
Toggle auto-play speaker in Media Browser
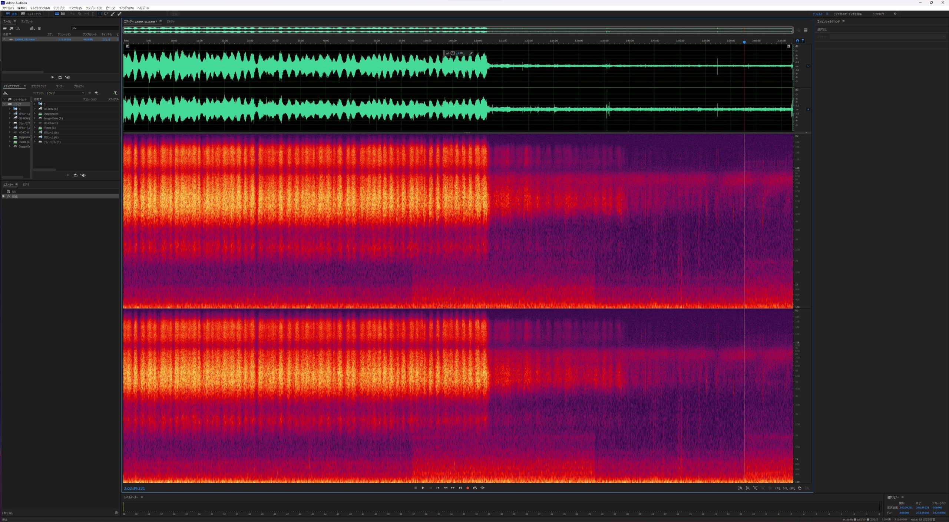point(83,175)
